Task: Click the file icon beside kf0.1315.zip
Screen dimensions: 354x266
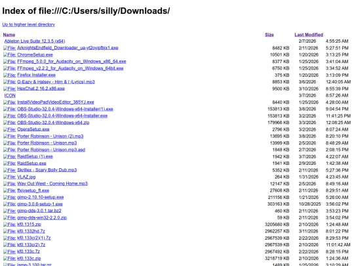Action: [9, 225]
